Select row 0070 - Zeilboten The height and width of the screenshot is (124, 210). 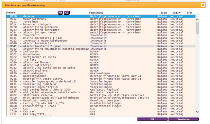click(101, 51)
